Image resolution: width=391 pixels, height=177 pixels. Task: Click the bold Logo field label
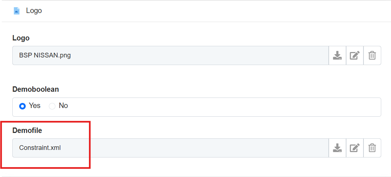click(21, 38)
